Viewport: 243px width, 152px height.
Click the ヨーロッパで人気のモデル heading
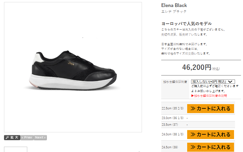point(186,24)
